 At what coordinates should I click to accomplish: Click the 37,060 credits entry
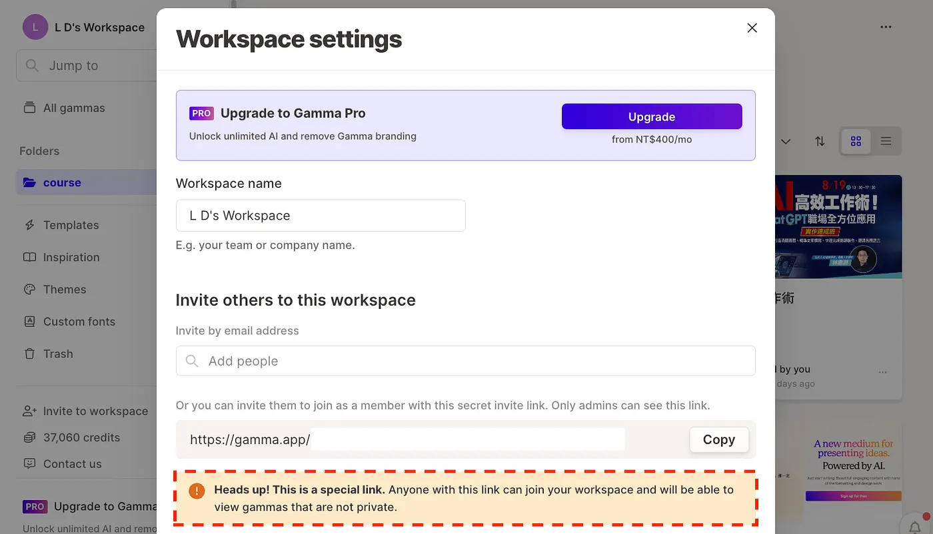coord(81,437)
